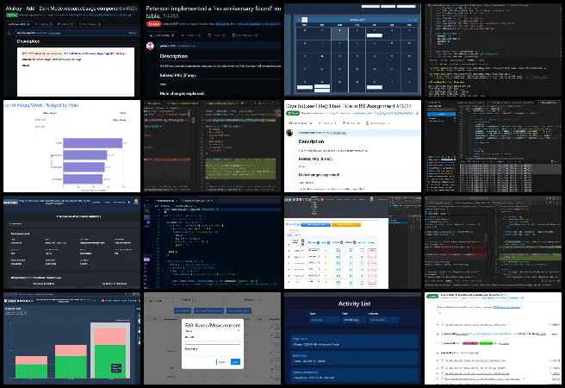Click Cancel button in Edit Name/Measurement modal

221,362
